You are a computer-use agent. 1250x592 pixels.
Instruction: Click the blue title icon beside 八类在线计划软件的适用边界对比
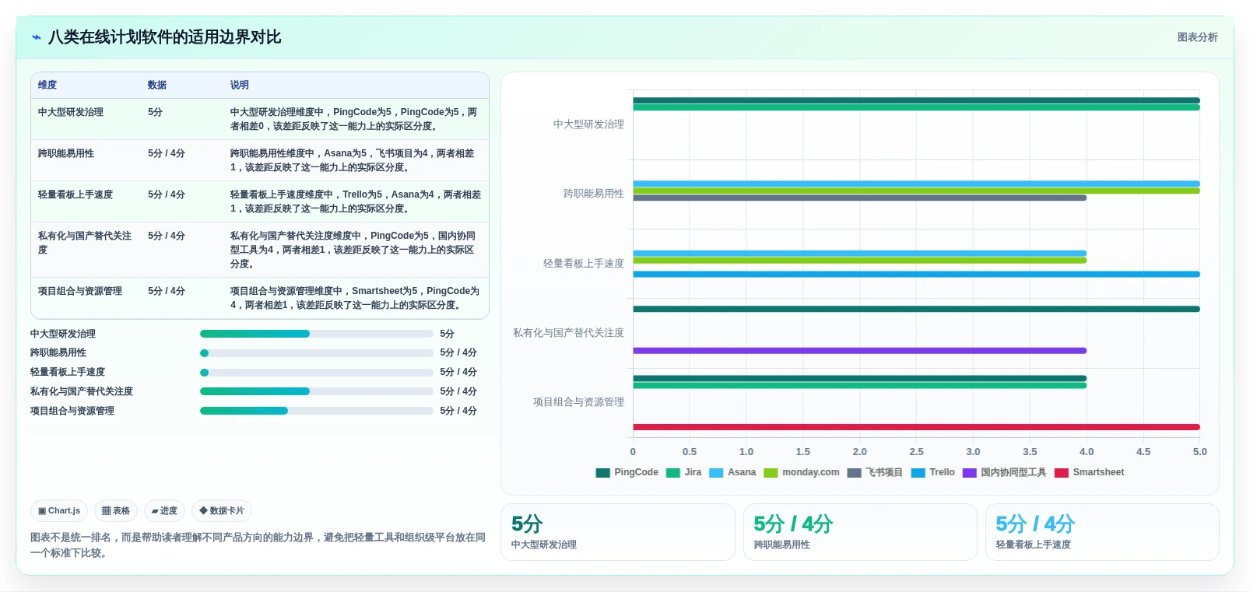(37, 37)
